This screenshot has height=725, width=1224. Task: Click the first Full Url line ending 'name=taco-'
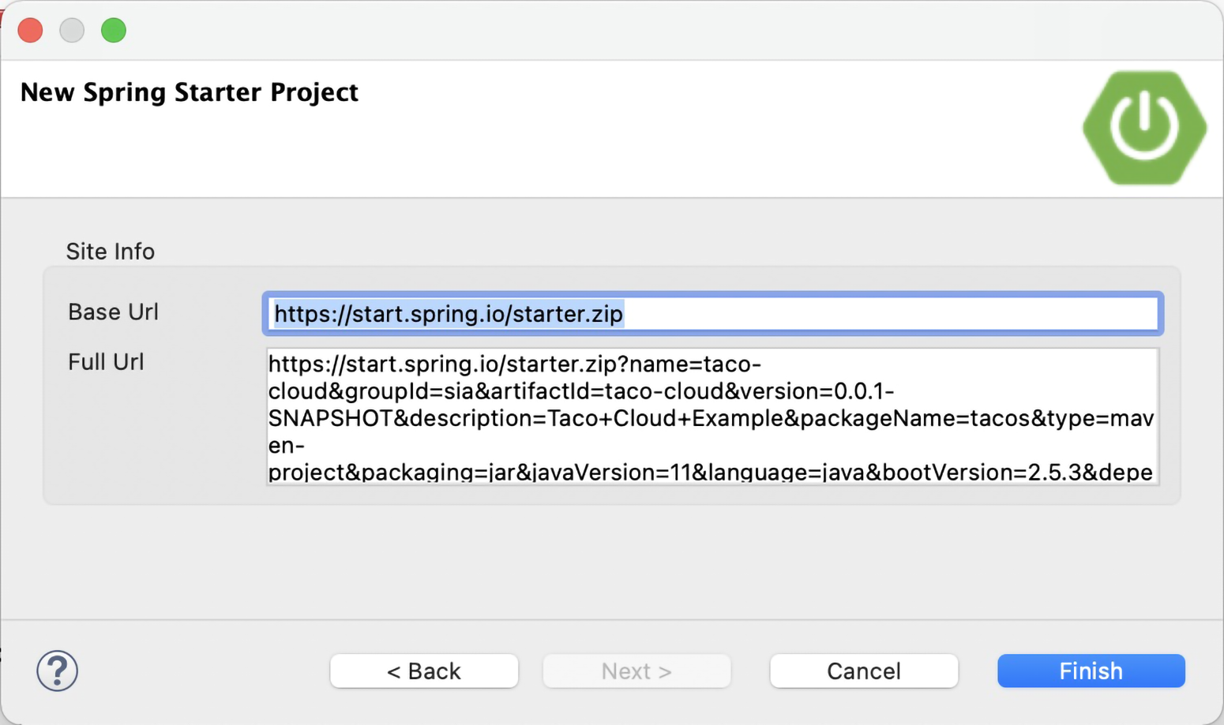point(515,364)
